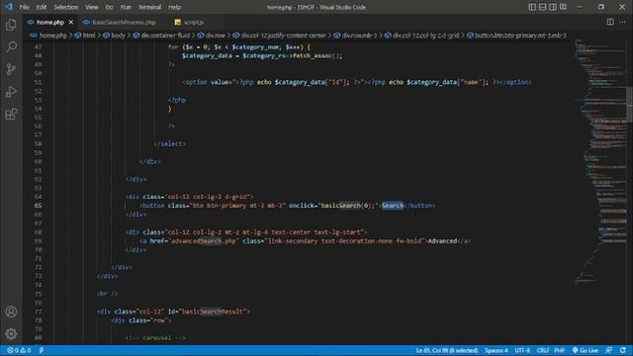Open notifications bell in status bar

point(623,350)
